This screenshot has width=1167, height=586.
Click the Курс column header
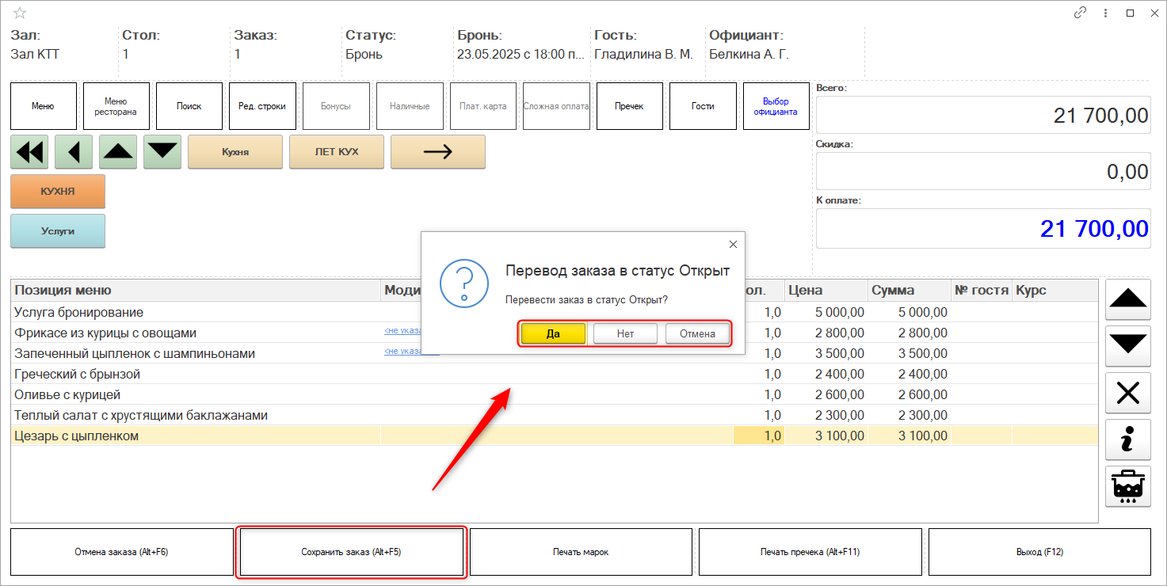click(x=1055, y=291)
